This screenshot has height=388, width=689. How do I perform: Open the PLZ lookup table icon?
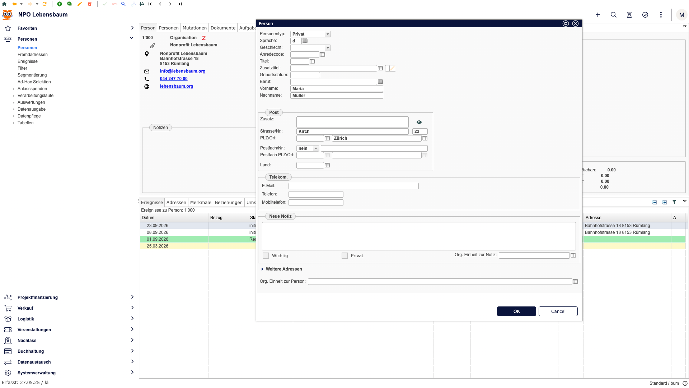[327, 138]
